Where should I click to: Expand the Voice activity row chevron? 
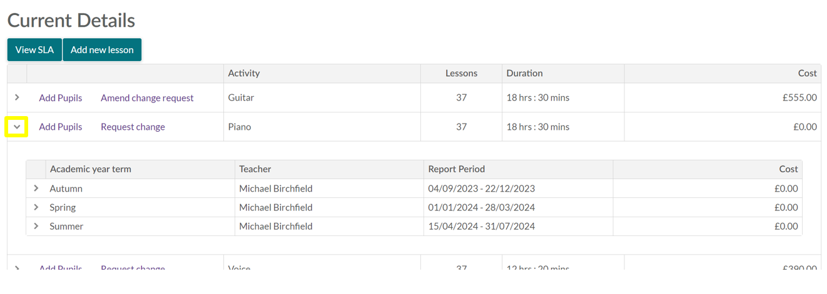(x=17, y=268)
